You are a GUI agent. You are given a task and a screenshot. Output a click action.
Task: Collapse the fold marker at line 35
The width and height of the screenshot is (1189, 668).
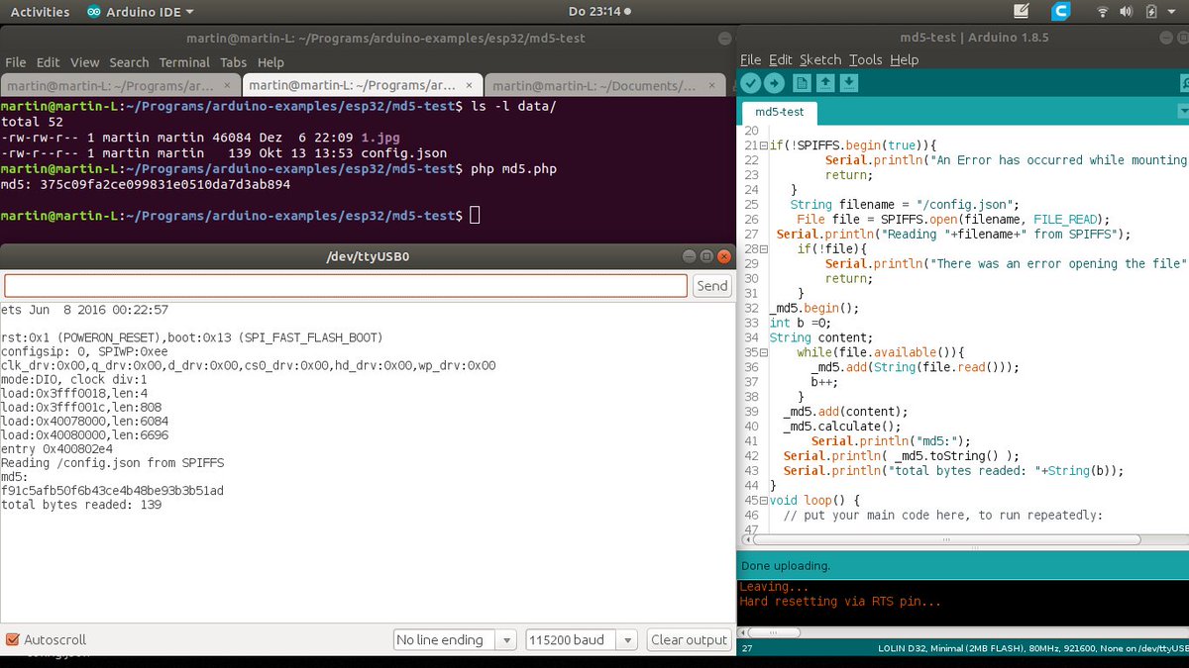click(765, 352)
